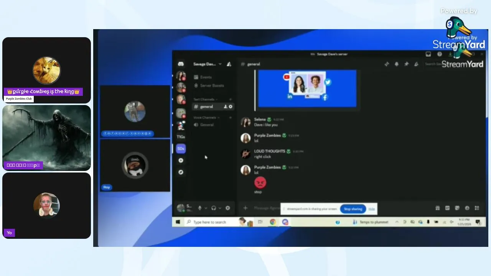Click the Stop sharing button
Image resolution: width=491 pixels, height=276 pixels.
(353, 209)
